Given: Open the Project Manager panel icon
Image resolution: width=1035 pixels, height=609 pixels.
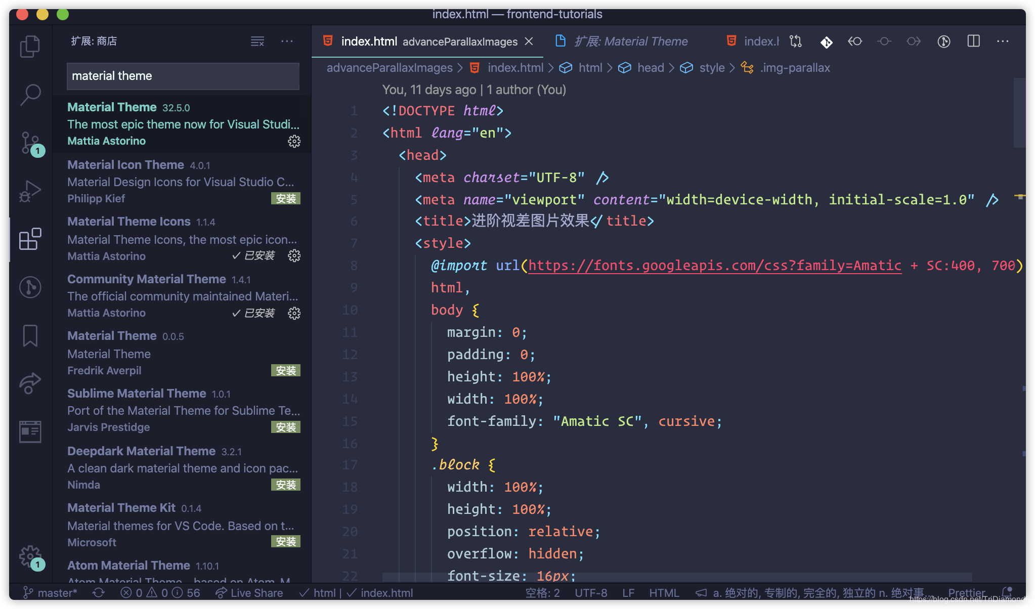Looking at the screenshot, I should [30, 431].
